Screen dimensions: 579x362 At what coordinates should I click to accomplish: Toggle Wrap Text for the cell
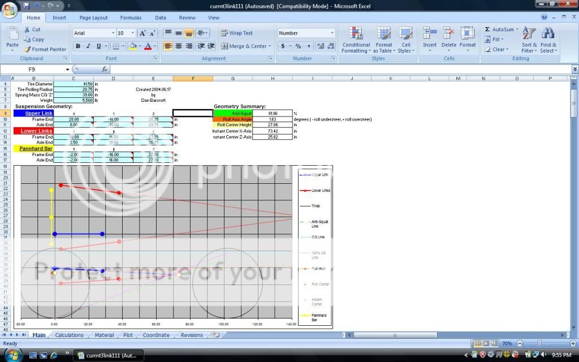tap(236, 33)
